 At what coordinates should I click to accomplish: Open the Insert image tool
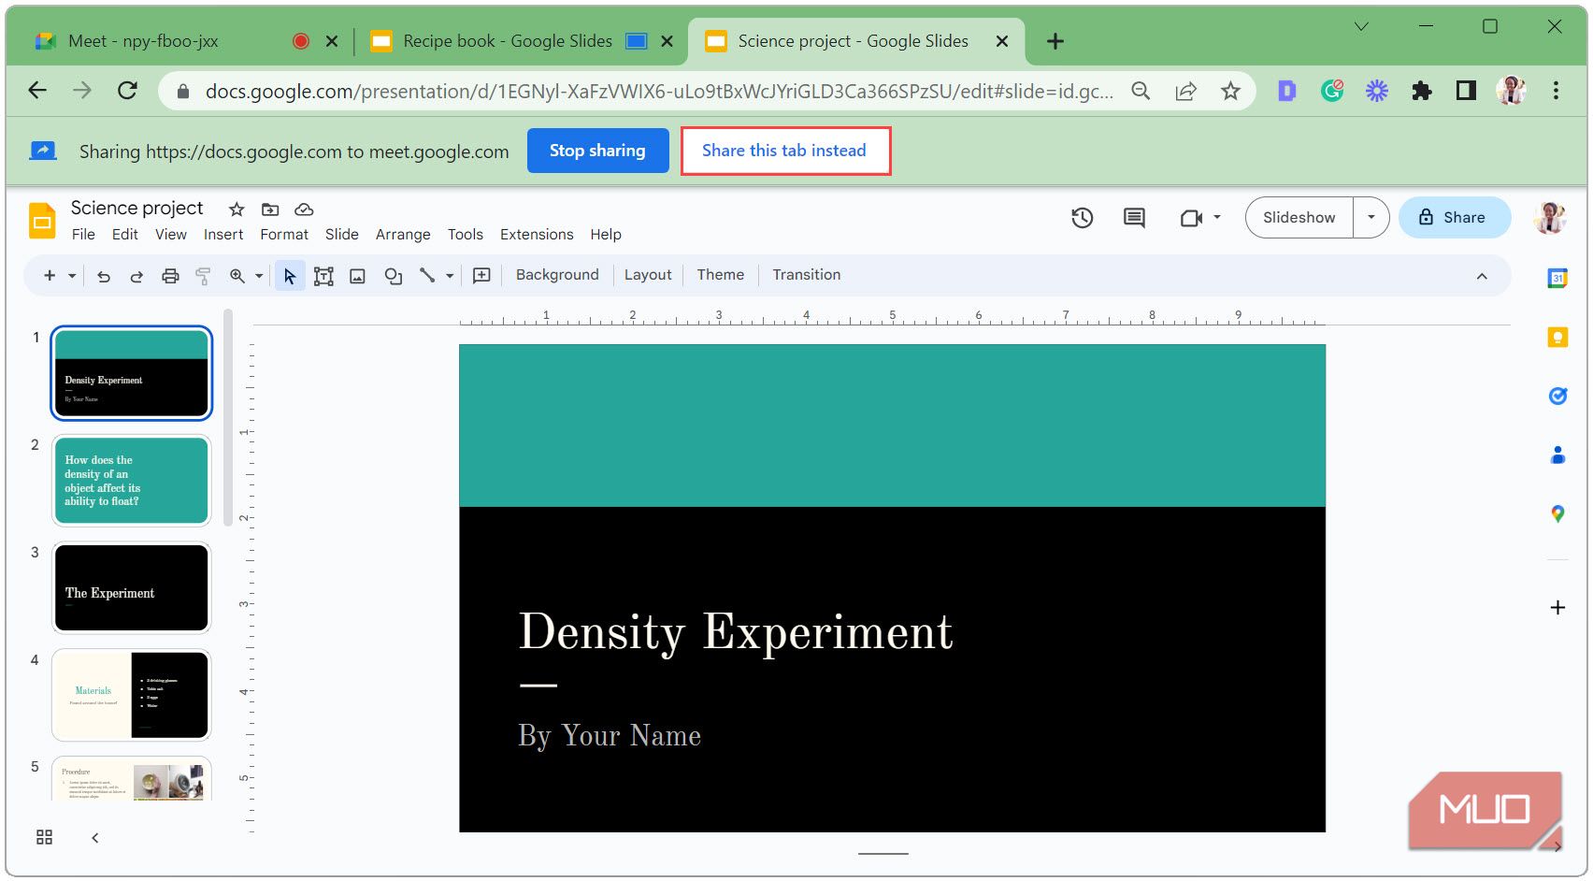[x=357, y=275]
